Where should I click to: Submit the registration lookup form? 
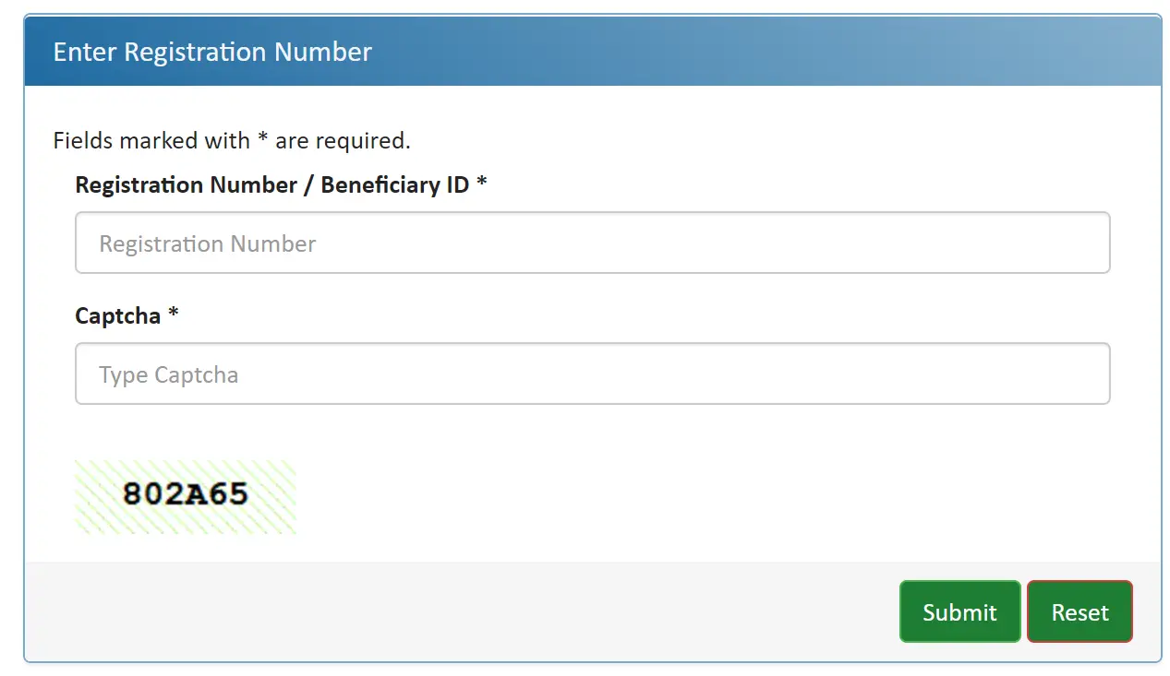(x=959, y=611)
